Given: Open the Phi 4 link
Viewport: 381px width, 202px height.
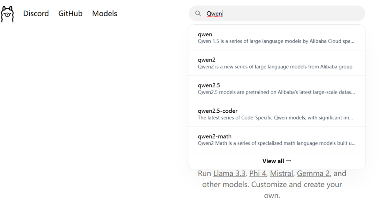Looking at the screenshot, I should coord(258,173).
